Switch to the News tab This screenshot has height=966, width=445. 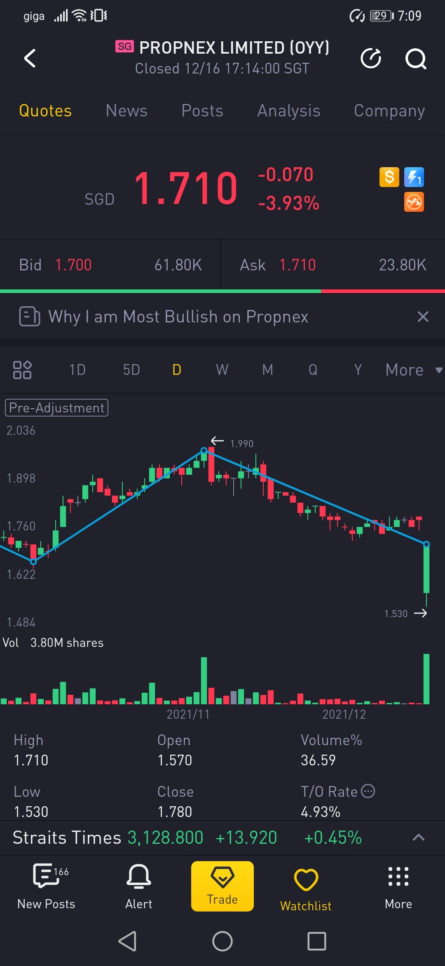pyautogui.click(x=126, y=111)
